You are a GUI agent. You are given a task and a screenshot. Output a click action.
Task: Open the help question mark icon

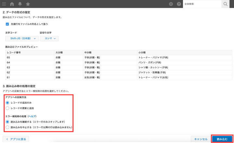[179, 4]
